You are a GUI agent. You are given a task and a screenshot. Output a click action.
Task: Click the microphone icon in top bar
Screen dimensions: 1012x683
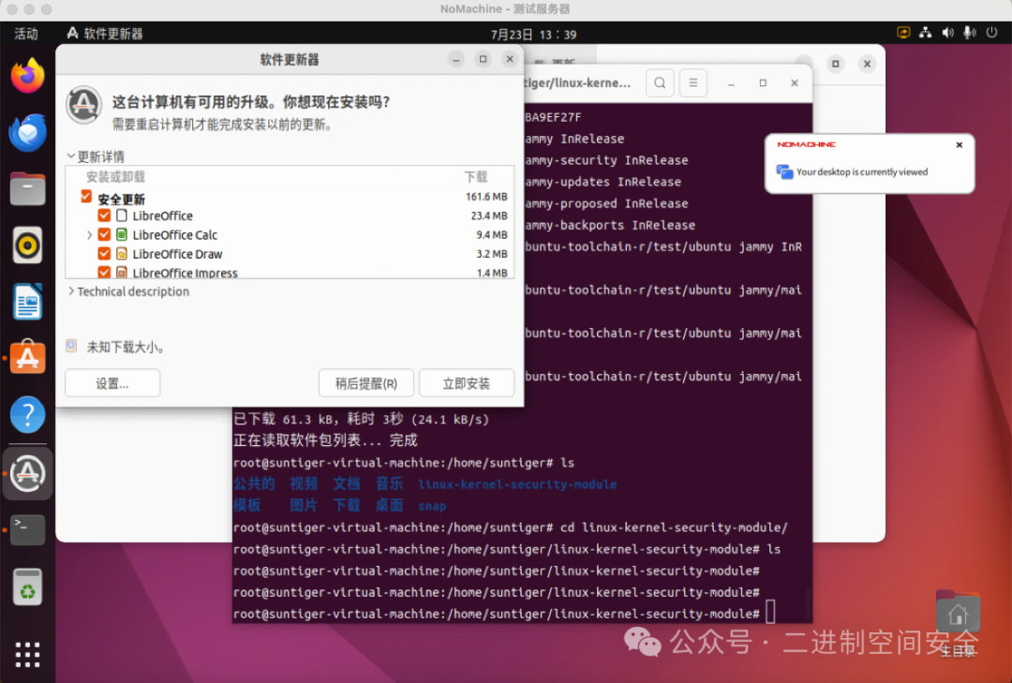click(x=970, y=33)
